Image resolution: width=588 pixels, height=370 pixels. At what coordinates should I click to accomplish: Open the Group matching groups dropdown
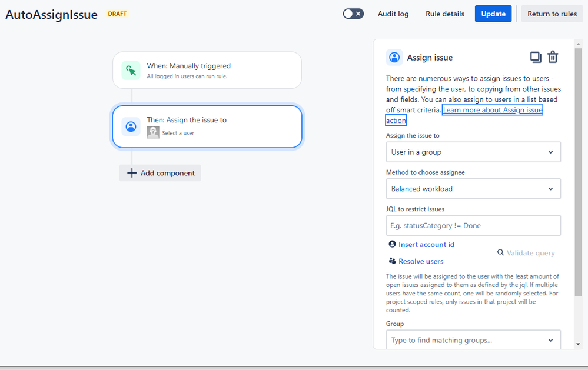473,339
